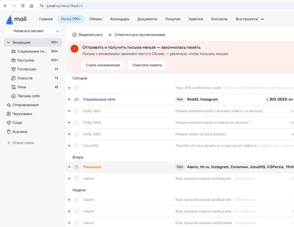Screen dimensions: 294x227
Task: Select the cloudHQ email avatar checkbox
Action: tap(76, 146)
